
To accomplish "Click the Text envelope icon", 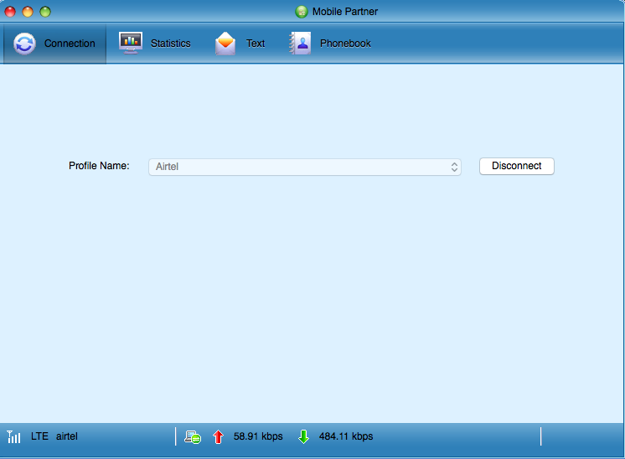I will pyautogui.click(x=225, y=44).
